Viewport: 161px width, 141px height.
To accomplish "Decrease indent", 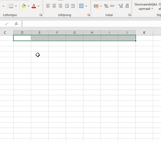I will point(67,6).
